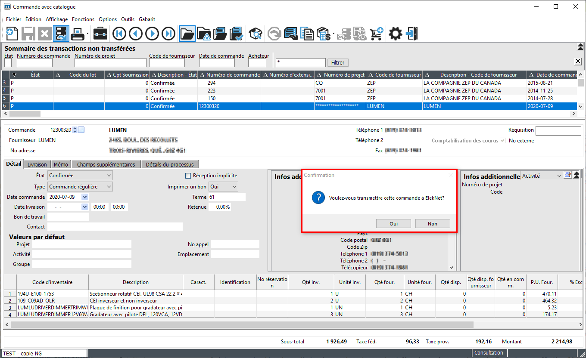Close the transaction summary panel with X
The image size is (586, 358).
coord(578,61)
